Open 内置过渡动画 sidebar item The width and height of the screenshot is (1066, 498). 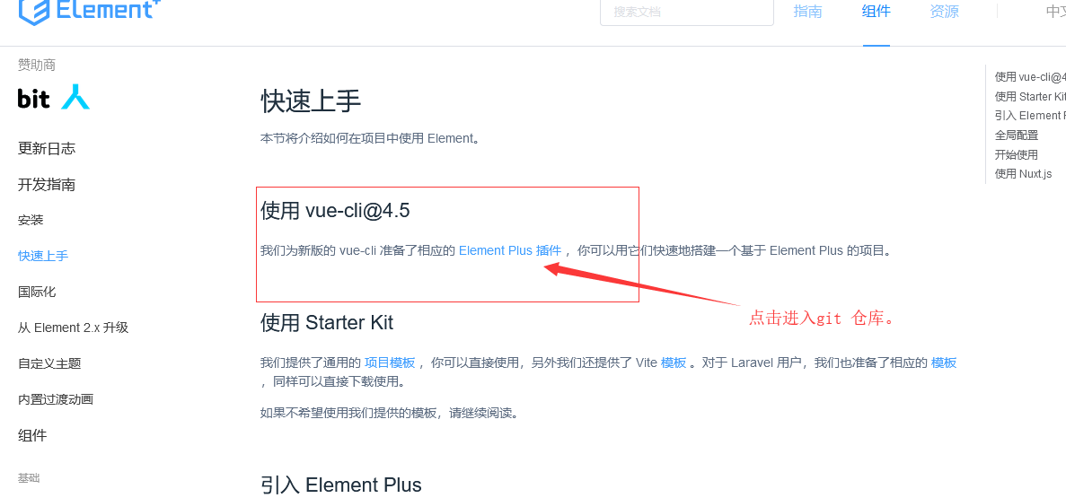56,399
